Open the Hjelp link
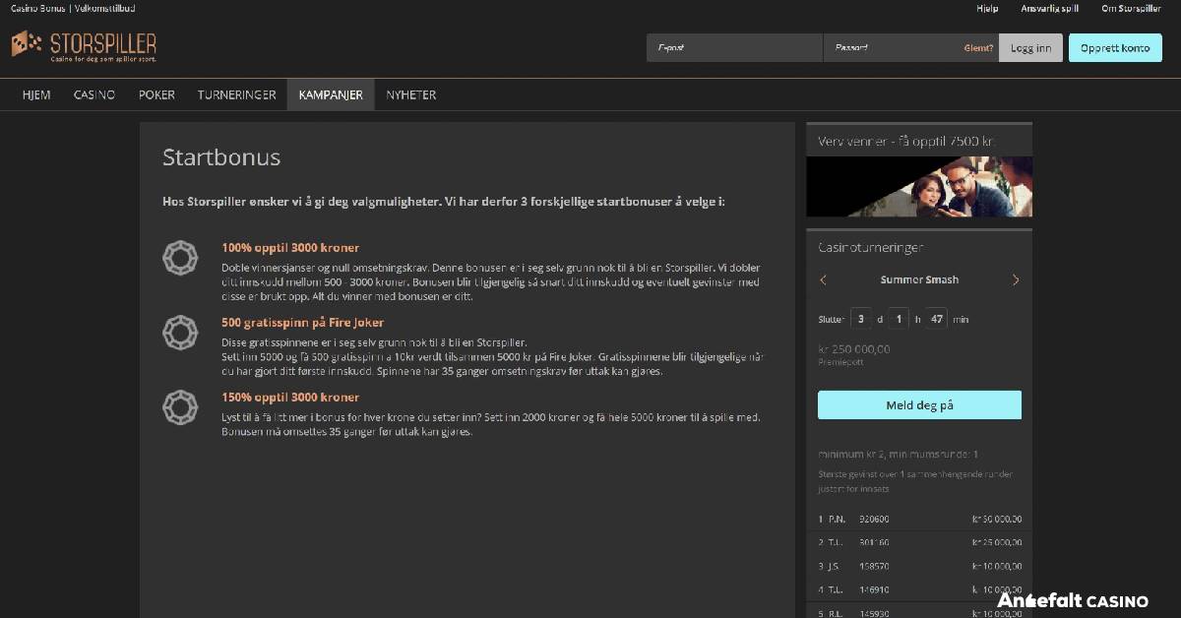 pyautogui.click(x=987, y=9)
